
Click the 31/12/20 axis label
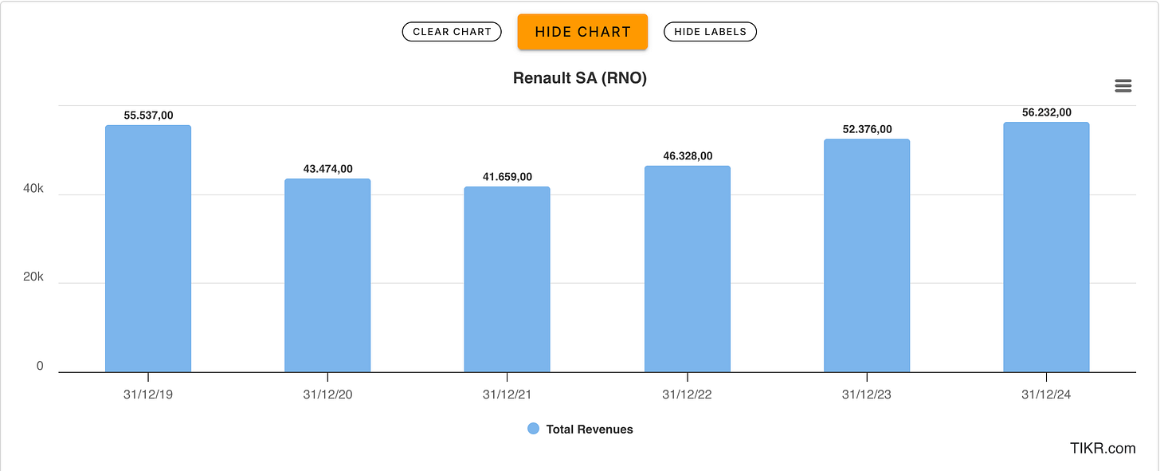pos(327,394)
